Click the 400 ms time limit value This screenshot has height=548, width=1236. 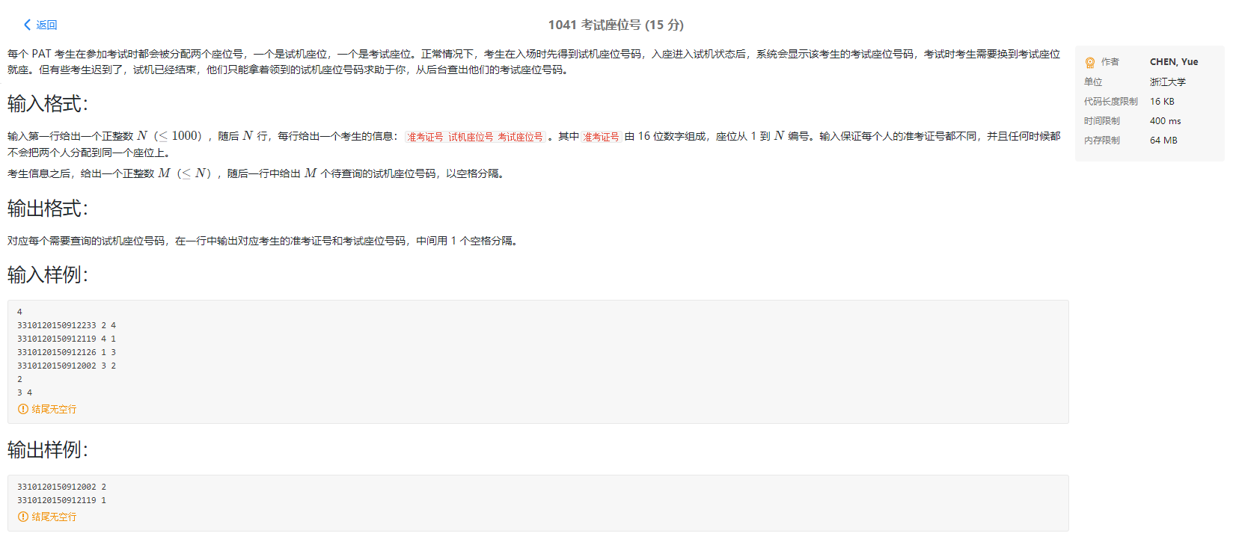[x=1166, y=120]
